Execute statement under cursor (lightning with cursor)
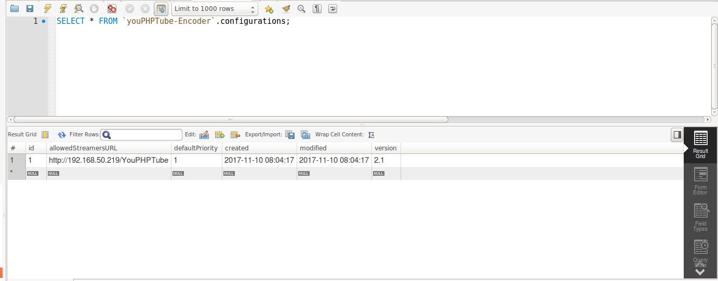Image resolution: width=718 pixels, height=281 pixels. point(63,8)
